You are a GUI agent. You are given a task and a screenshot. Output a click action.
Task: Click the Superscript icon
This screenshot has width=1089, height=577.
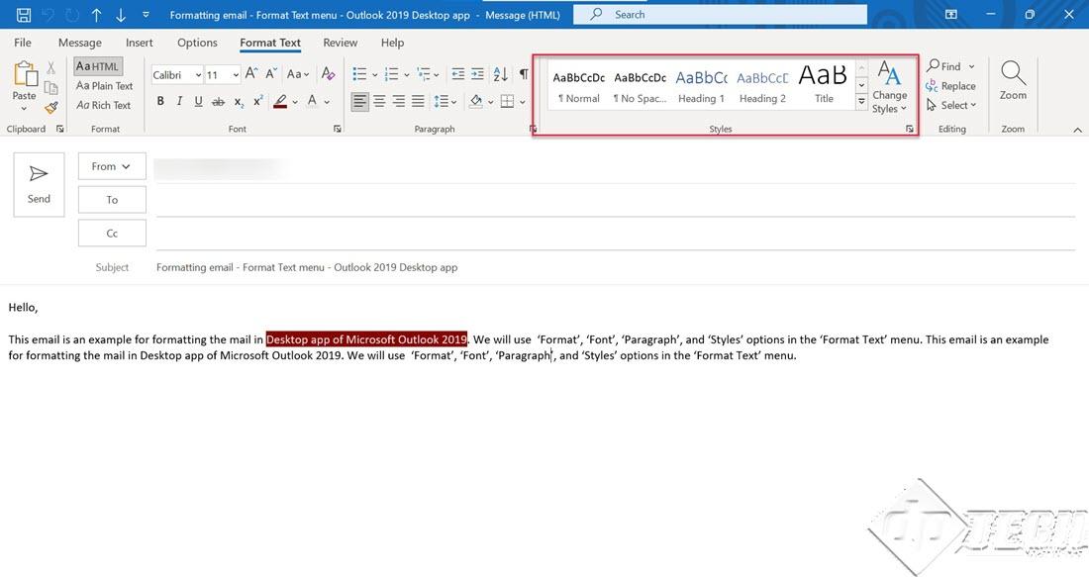(258, 101)
